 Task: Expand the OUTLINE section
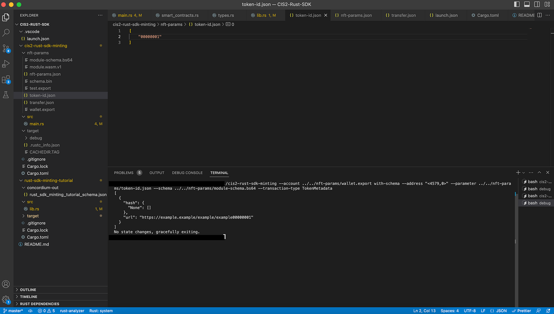[61, 290]
